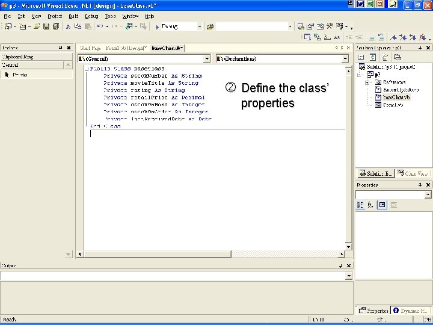
Task: Open the File menu
Action: tap(7, 16)
